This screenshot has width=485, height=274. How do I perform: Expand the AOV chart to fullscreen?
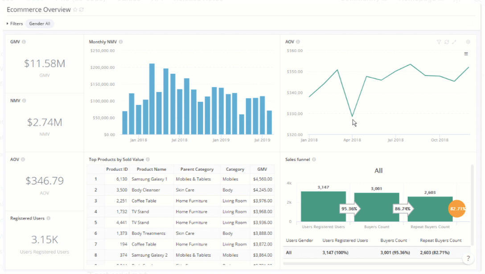(454, 42)
